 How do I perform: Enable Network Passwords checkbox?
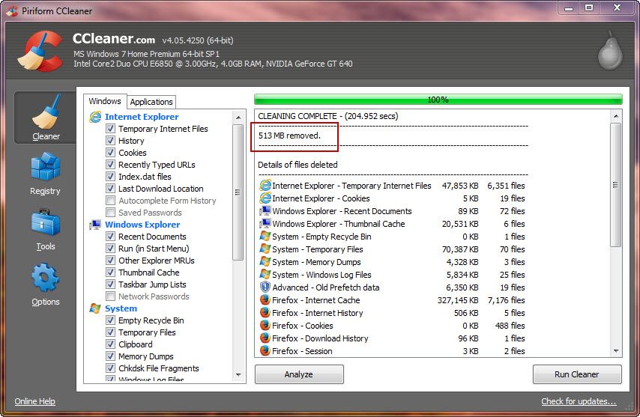click(110, 296)
